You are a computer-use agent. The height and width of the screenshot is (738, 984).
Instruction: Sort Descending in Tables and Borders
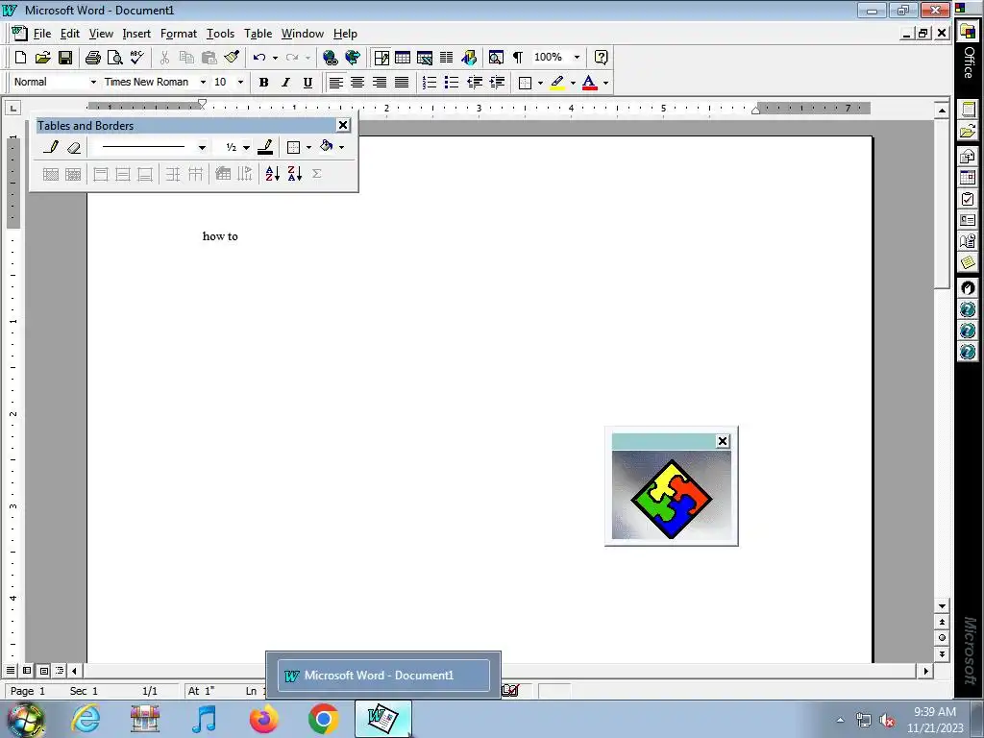(295, 174)
